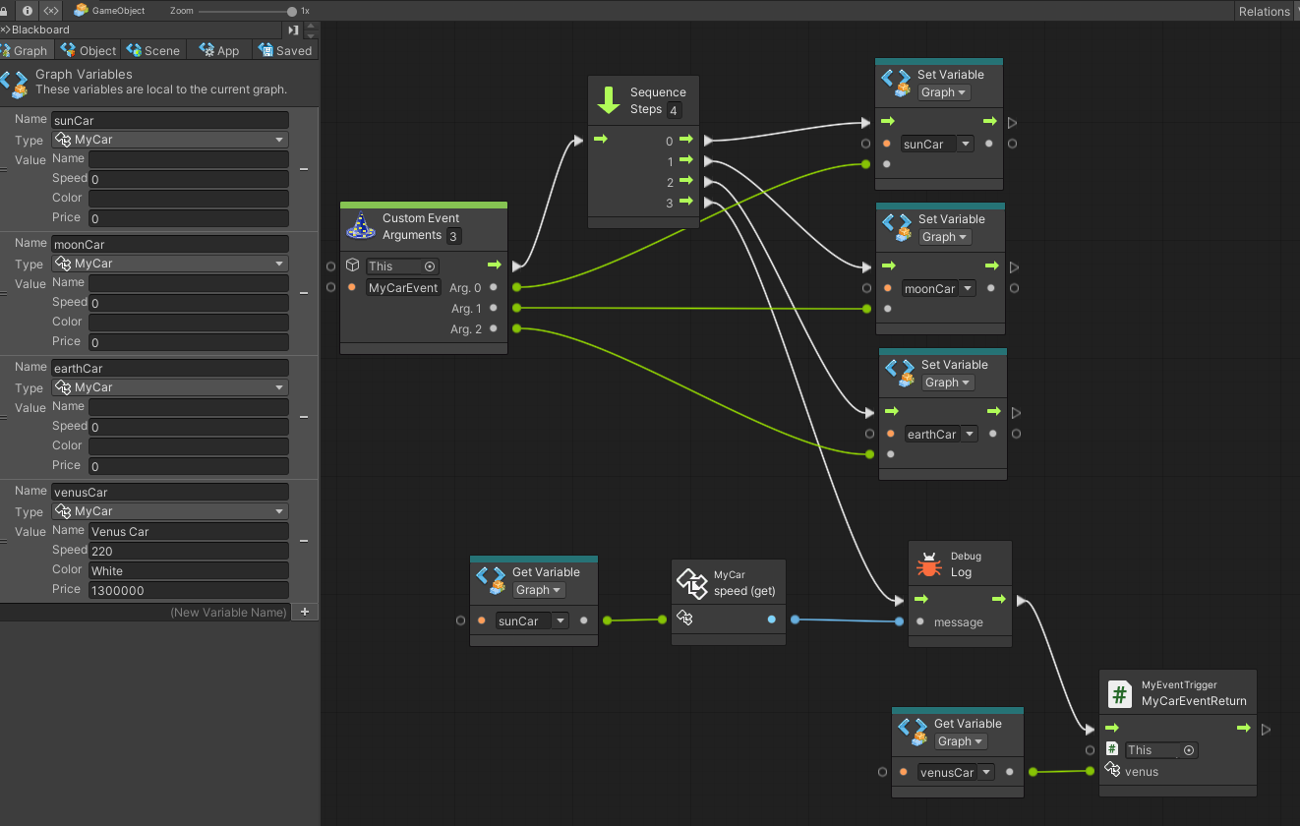Click the venus port type icon in MyCarEventReturn
1300x826 pixels.
pyautogui.click(x=1113, y=771)
